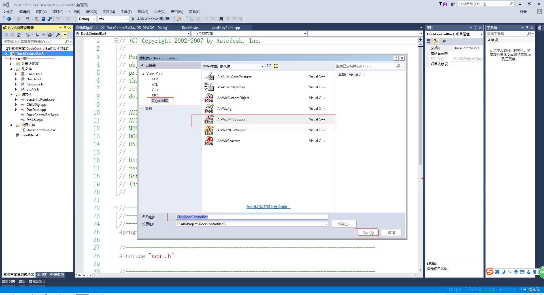Click the account avatar icon

539,12
